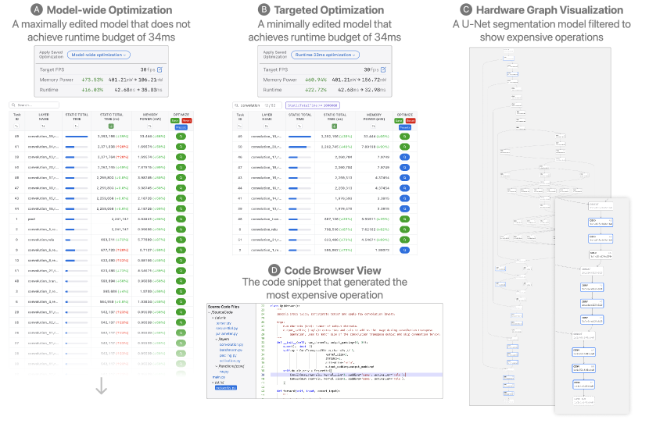Toggle green Static Total Time (ns) sort, Model-wide table
The width and height of the screenshot is (649, 427).
(x=111, y=126)
